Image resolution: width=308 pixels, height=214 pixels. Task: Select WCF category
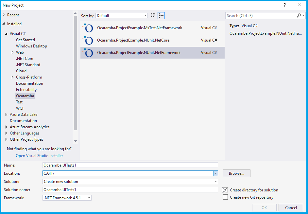20,108
